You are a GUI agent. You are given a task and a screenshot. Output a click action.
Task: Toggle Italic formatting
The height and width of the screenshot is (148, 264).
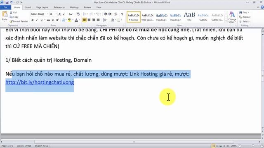click(x=37, y=20)
